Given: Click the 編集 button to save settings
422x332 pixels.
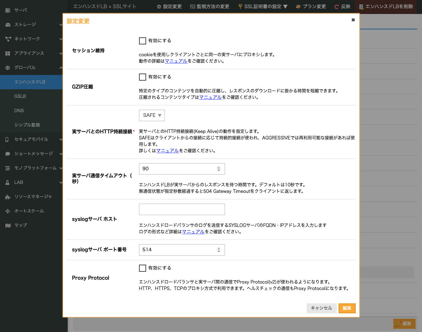Looking at the screenshot, I should click(347, 308).
